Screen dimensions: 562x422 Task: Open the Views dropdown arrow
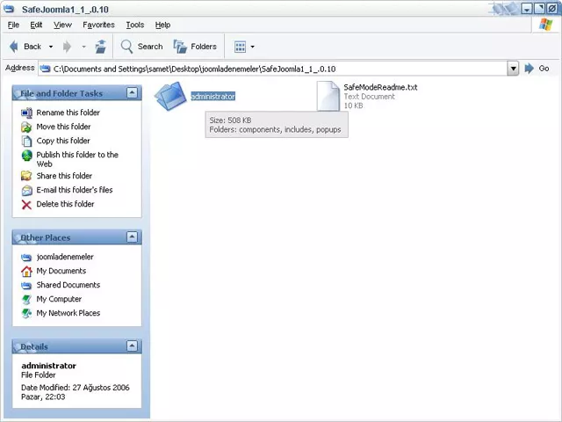[253, 47]
